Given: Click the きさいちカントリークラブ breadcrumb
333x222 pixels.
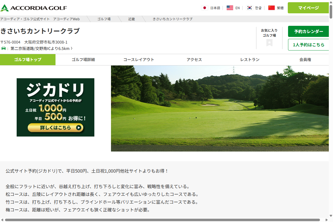Looking at the screenshot, I should [173, 19].
